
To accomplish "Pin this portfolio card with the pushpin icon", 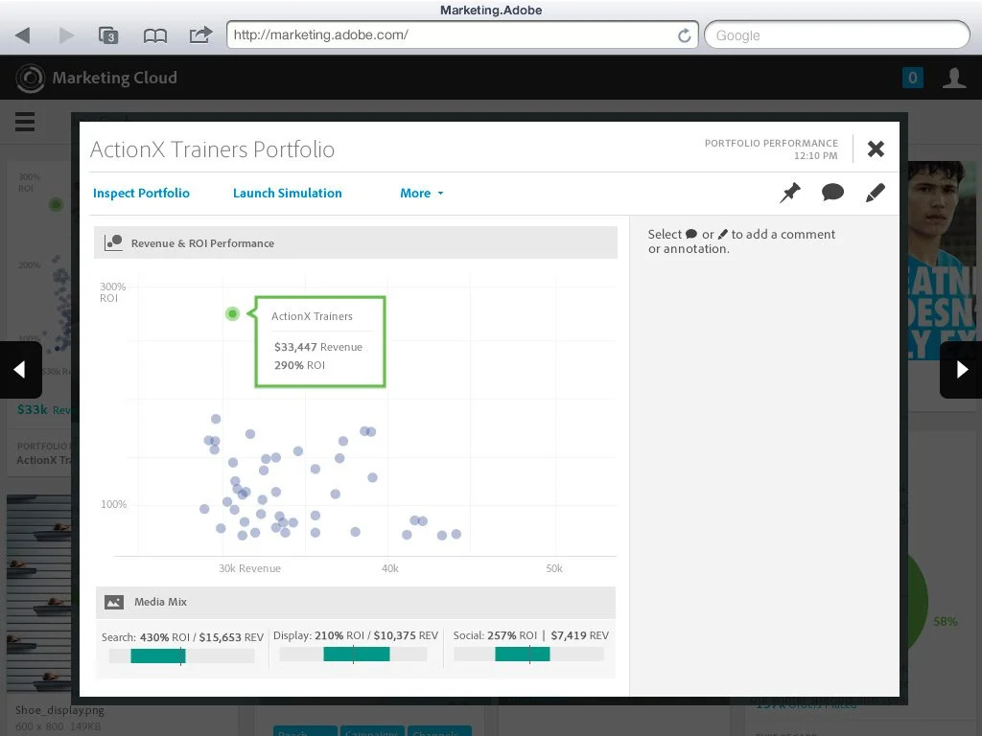I will coord(790,193).
